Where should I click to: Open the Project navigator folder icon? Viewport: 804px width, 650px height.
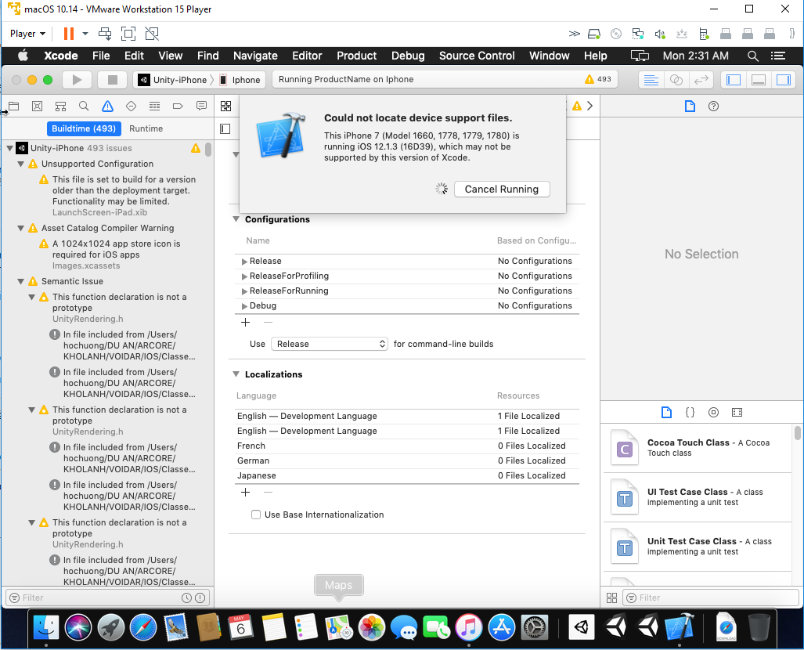tap(13, 107)
